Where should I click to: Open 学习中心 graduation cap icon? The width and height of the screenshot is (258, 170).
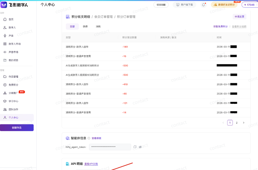pos(5,101)
